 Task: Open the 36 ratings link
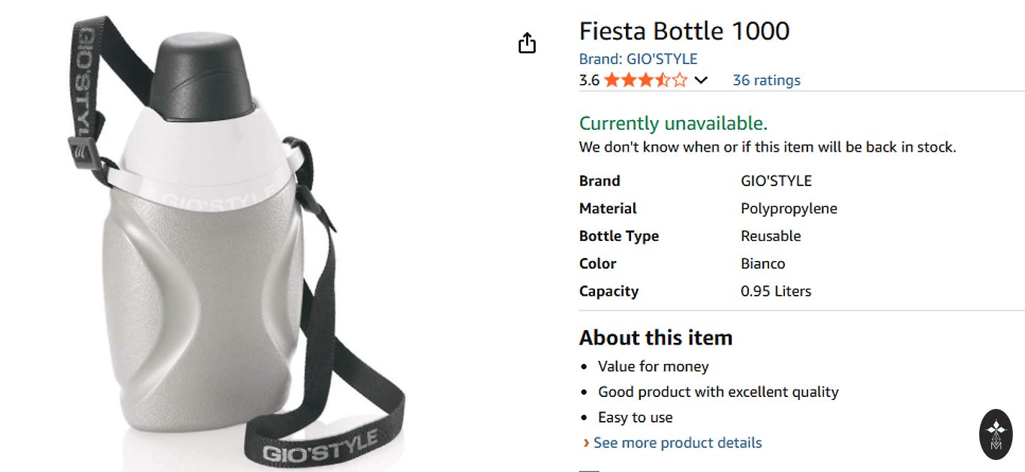click(766, 80)
